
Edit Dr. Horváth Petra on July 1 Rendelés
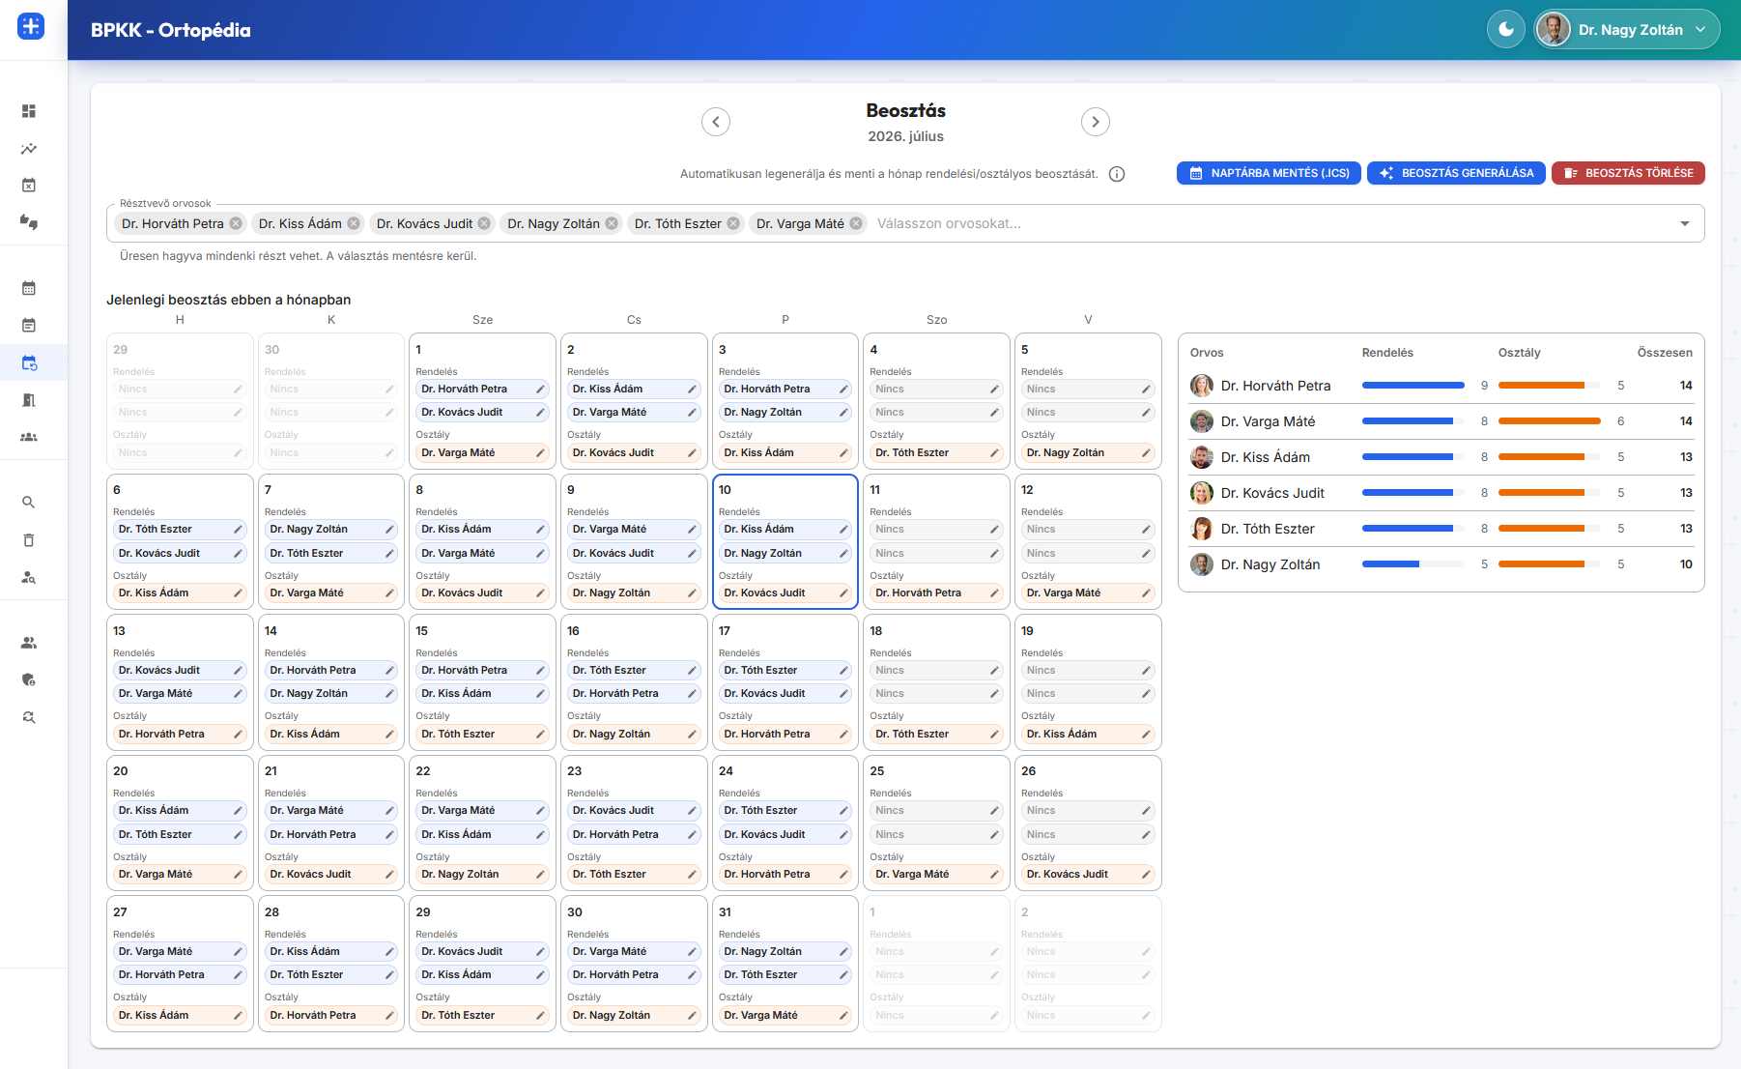(x=540, y=390)
